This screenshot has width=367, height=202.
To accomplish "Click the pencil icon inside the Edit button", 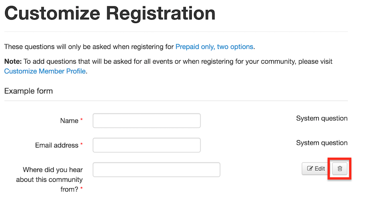I will click(310, 169).
